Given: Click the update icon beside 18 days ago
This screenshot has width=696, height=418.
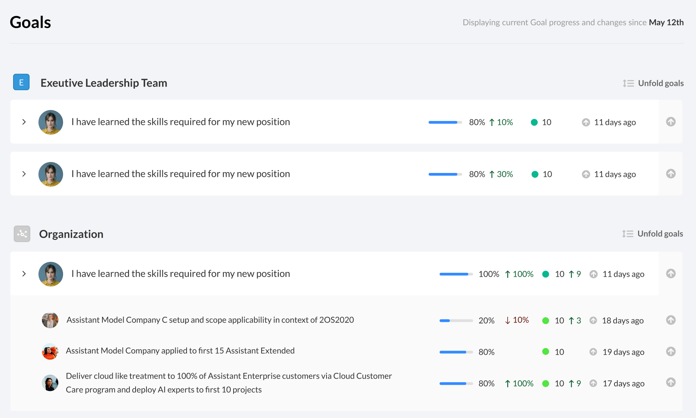Looking at the screenshot, I should (593, 320).
